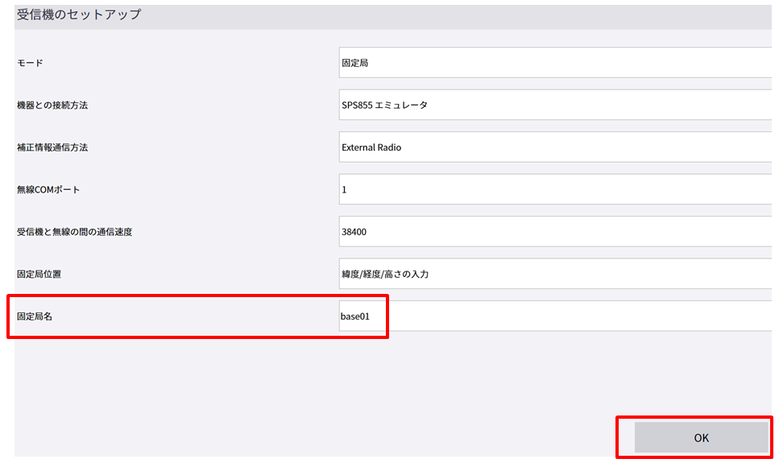Screen dimensions: 779x463
Task: Open the モード dropdown showing 固定局
Action: (x=554, y=63)
